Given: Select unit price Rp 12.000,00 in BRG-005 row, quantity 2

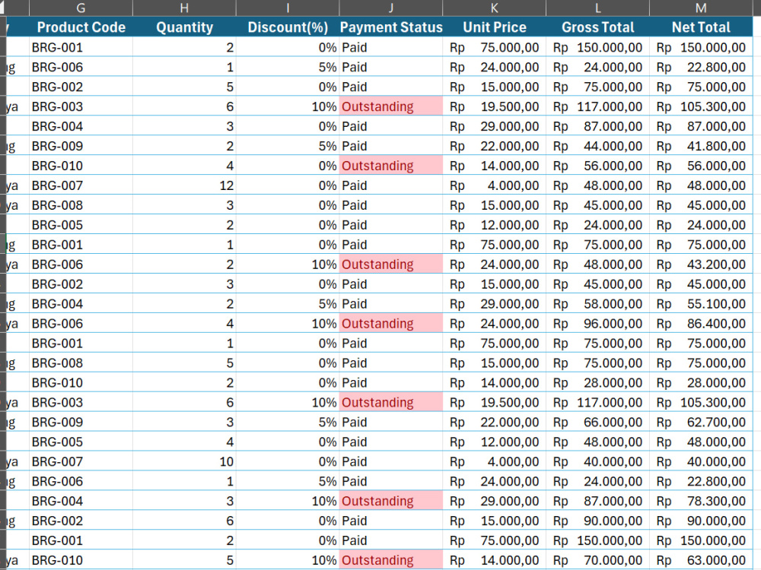Looking at the screenshot, I should point(495,225).
